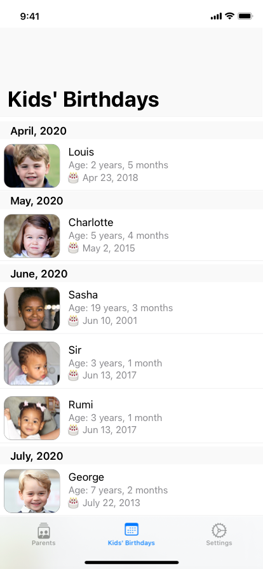Tap the cake icon next to Jun 10, 2001
The height and width of the screenshot is (569, 263).
[74, 321]
